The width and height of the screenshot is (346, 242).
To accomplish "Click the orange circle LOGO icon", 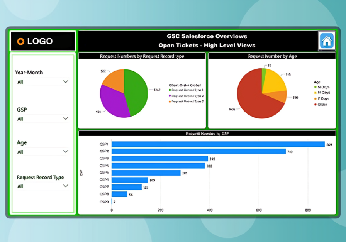I will pos(21,41).
